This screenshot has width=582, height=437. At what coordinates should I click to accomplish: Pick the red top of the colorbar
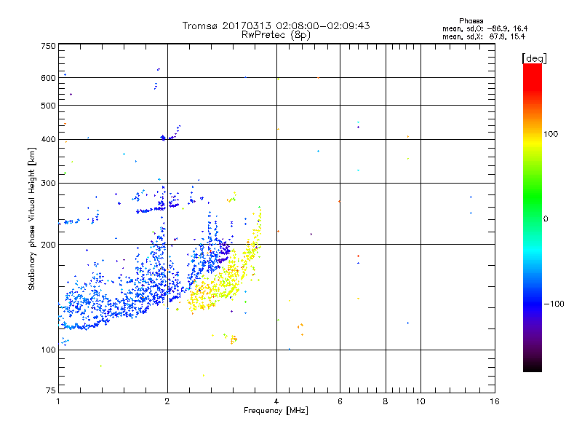(532, 68)
